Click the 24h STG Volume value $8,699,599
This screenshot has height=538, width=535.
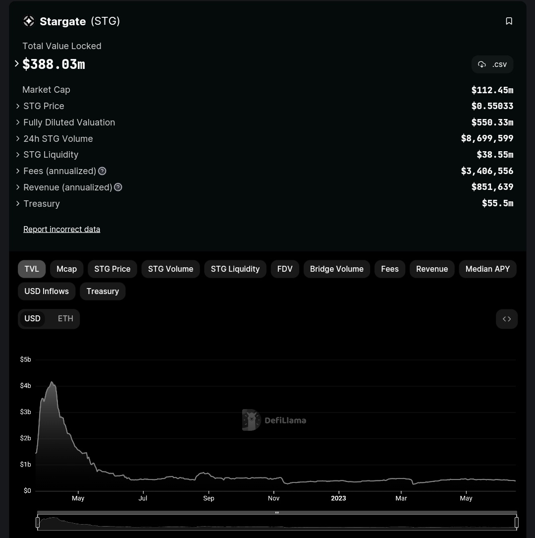pyautogui.click(x=487, y=138)
